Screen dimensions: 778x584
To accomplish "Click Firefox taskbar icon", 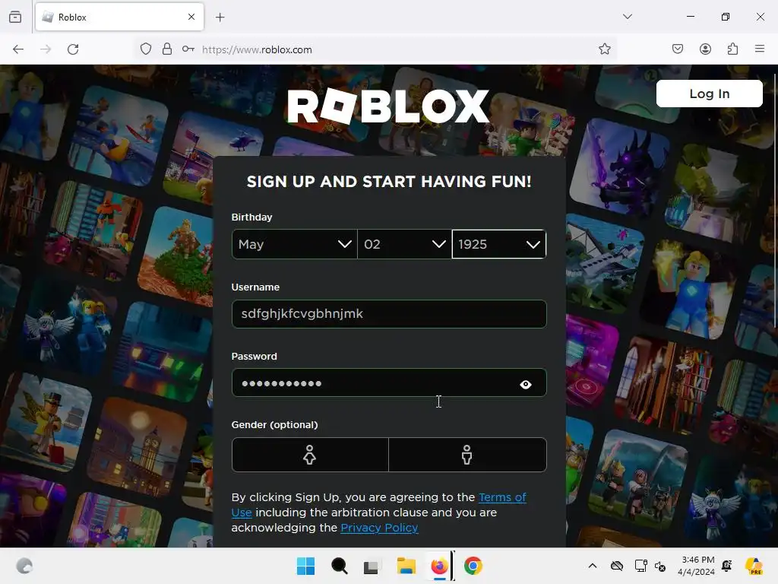I will pyautogui.click(x=440, y=566).
